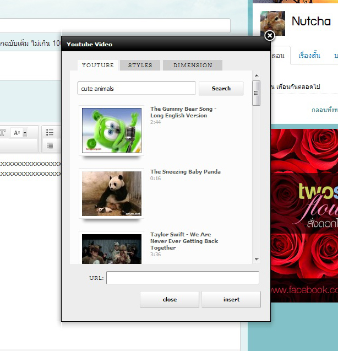
Task: Click the 0:16 duration text
Action: click(155, 178)
